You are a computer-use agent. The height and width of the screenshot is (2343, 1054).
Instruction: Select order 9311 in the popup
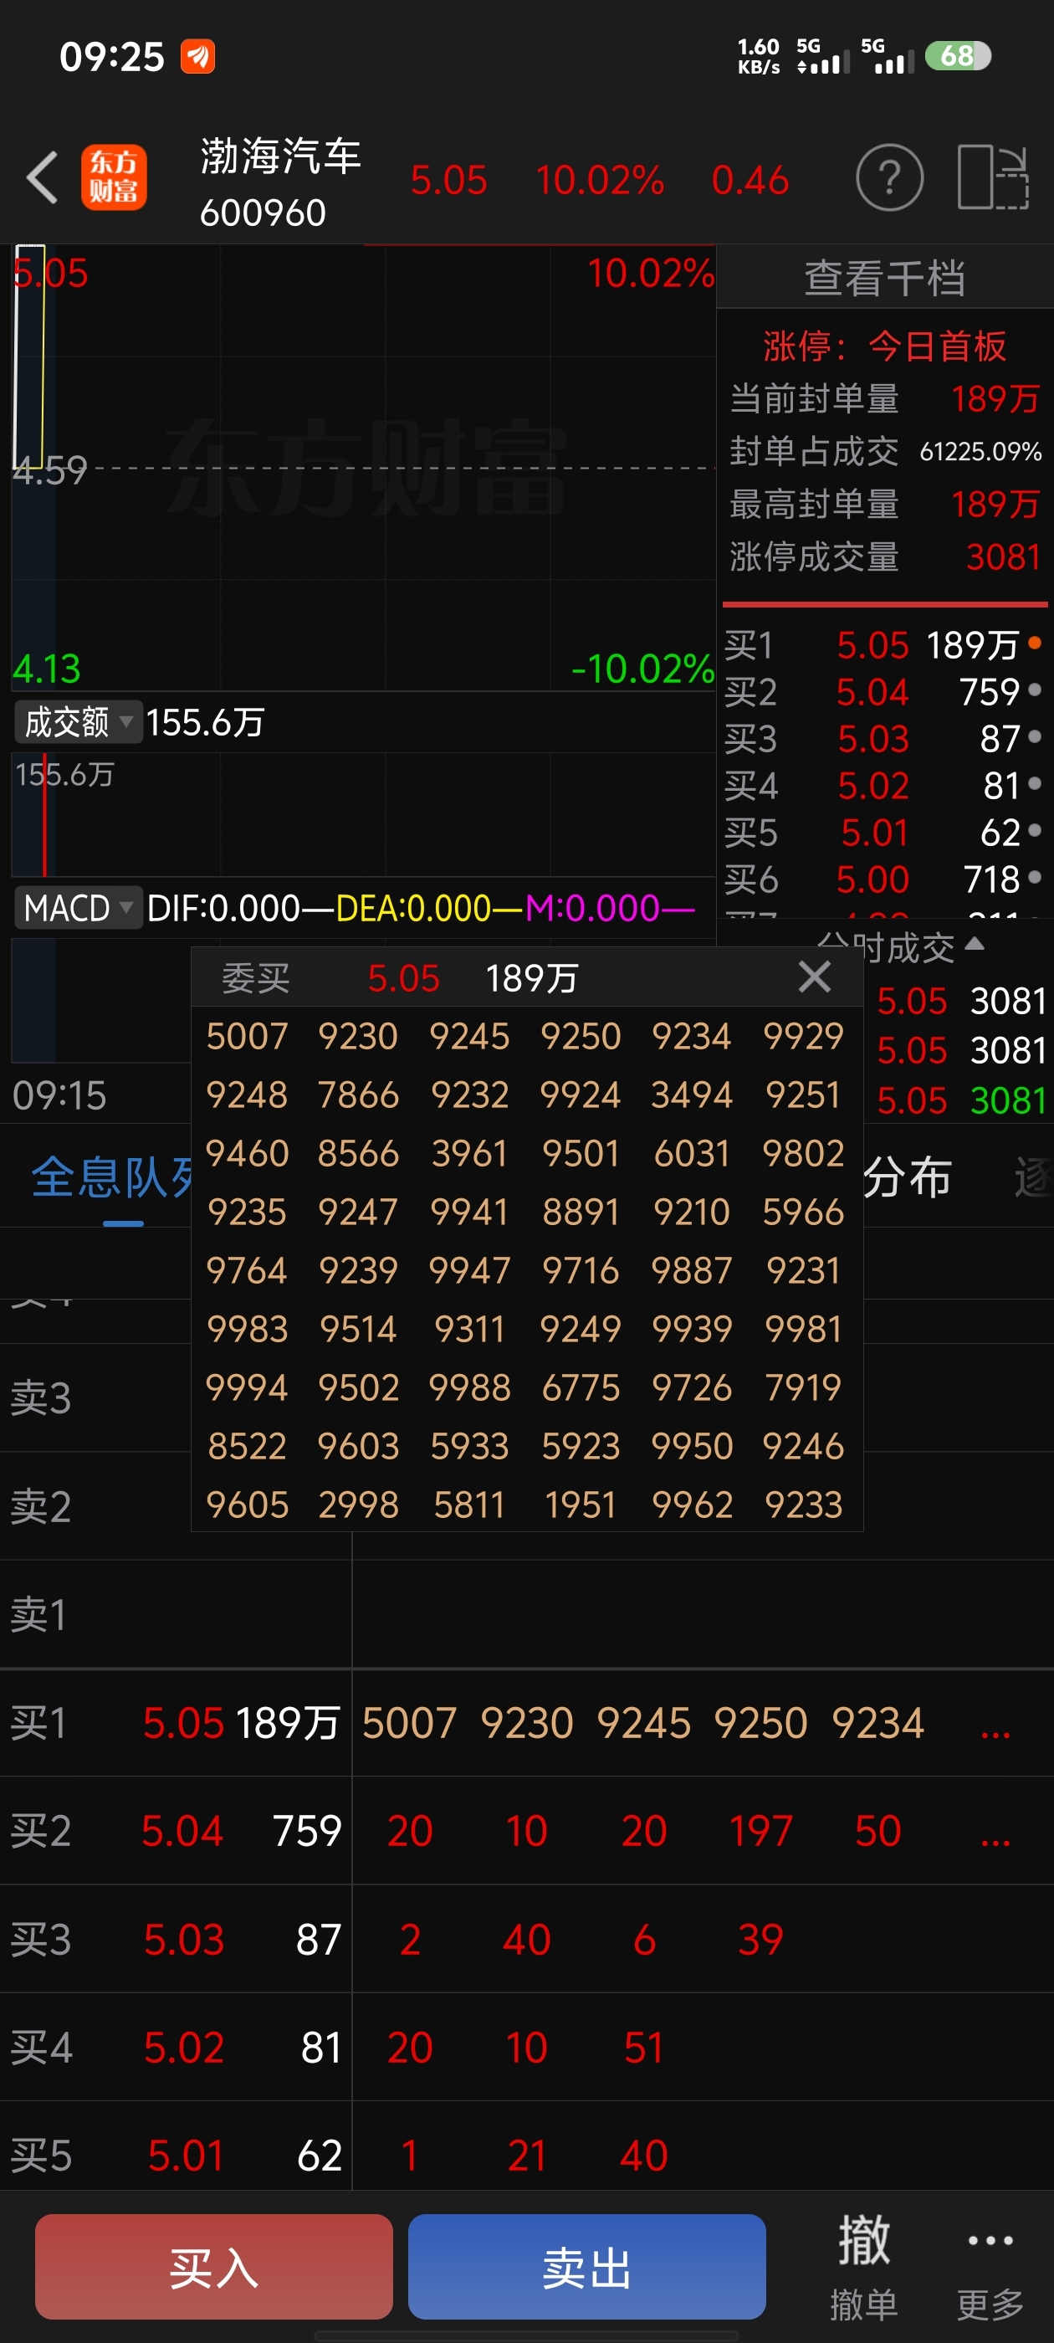click(469, 1329)
